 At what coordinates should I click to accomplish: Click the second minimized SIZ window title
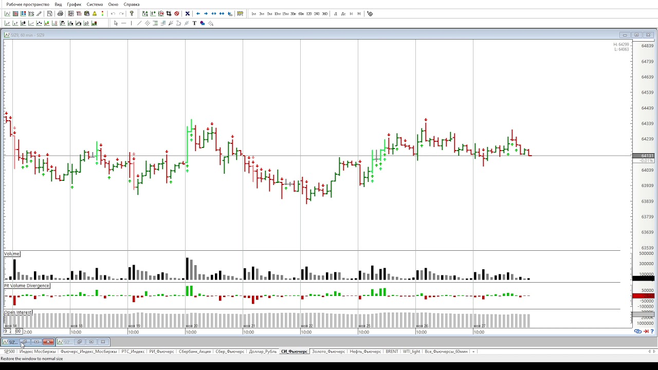[x=67, y=342]
